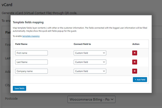Screen dimensions: 162x108
Task: Open the First name row's Custom field dropdown
Action: [x=90, y=53]
